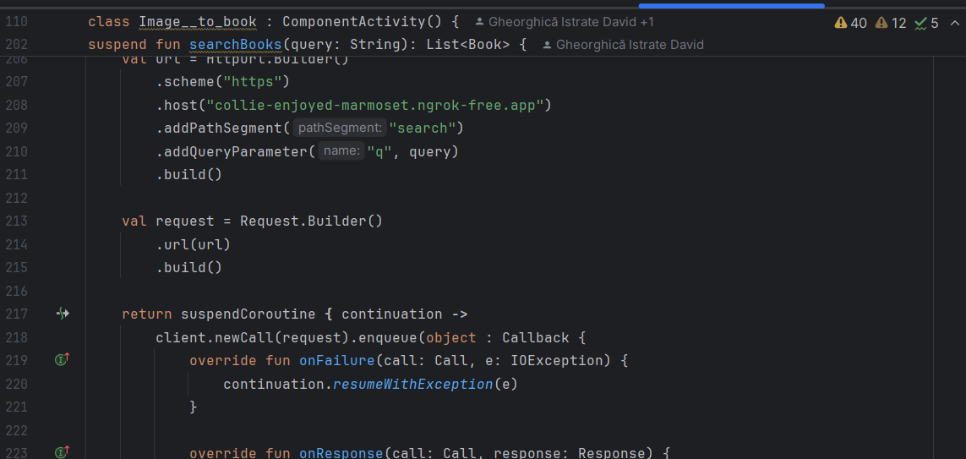Viewport: 966px width, 459px height.
Task: Click Request.Builder() on line 213
Action: (311, 221)
